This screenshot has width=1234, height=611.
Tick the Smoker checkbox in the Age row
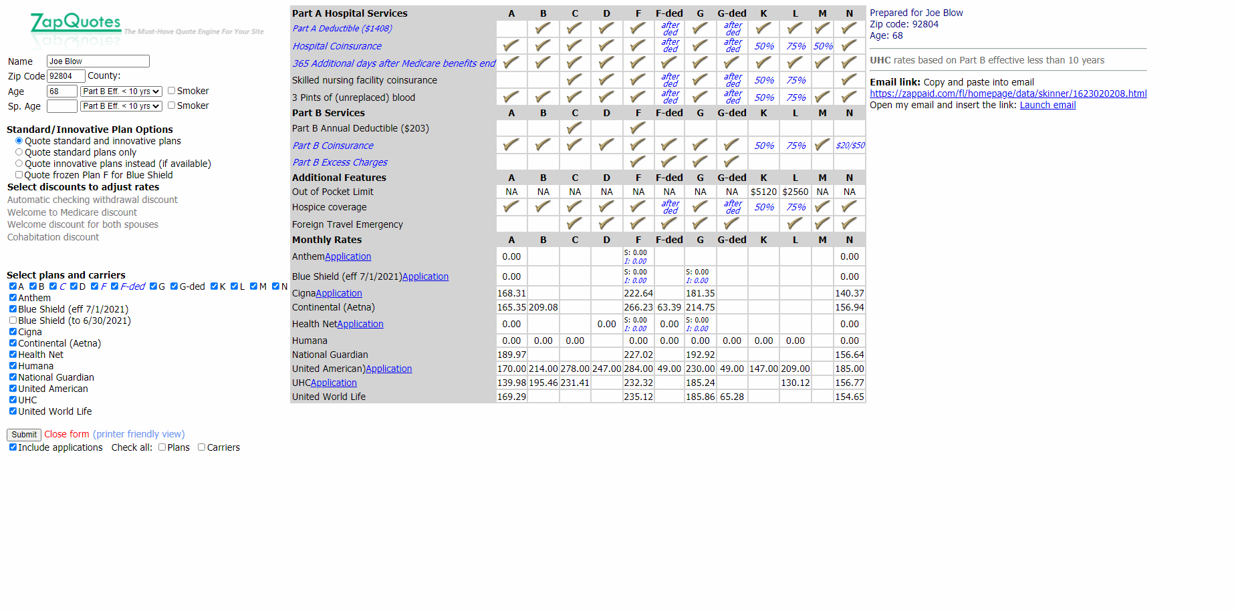[x=172, y=91]
